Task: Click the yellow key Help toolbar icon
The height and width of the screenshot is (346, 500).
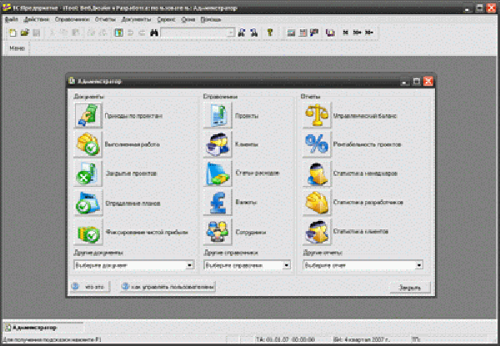Action: pos(270,33)
